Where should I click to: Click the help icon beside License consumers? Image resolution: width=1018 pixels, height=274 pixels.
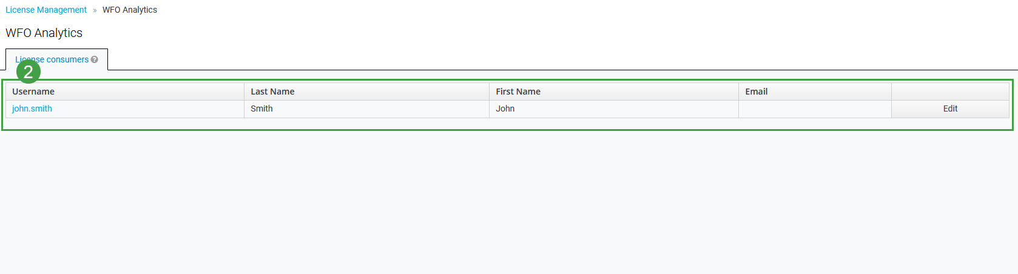(94, 59)
